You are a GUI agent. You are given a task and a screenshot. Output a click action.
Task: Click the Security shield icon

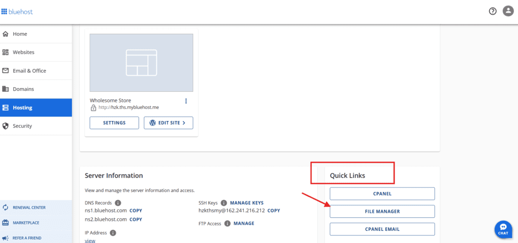pos(6,126)
